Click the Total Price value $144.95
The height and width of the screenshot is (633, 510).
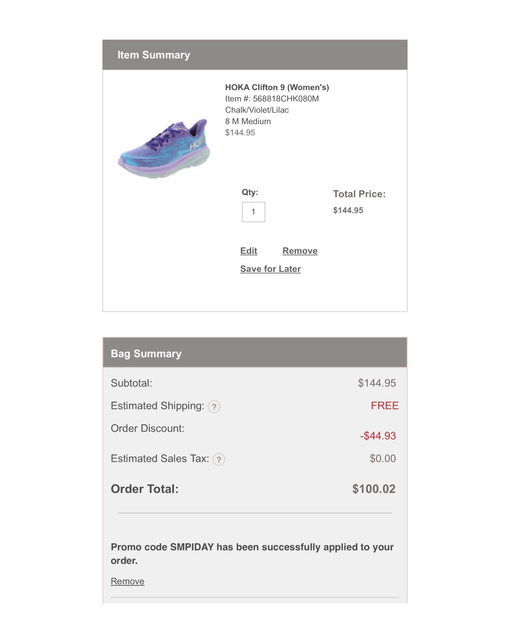tap(349, 211)
